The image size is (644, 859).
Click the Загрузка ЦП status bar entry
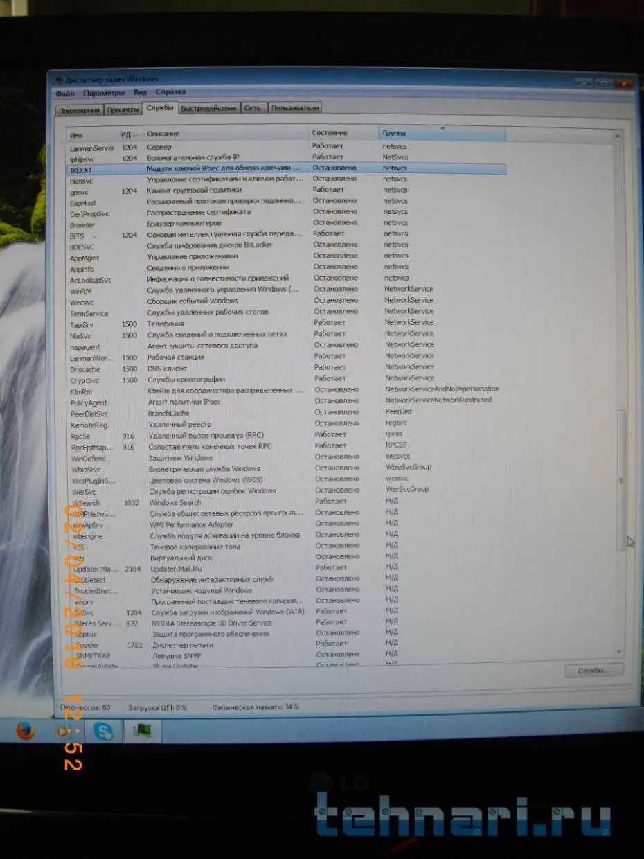pyautogui.click(x=158, y=708)
